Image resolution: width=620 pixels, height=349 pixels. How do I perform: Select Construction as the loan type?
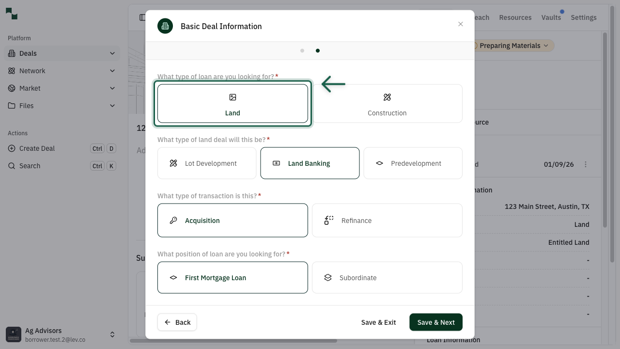tap(387, 103)
